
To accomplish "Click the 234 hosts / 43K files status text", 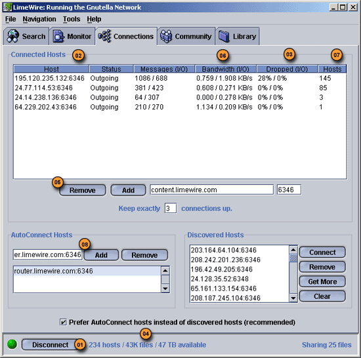I will click(147, 345).
